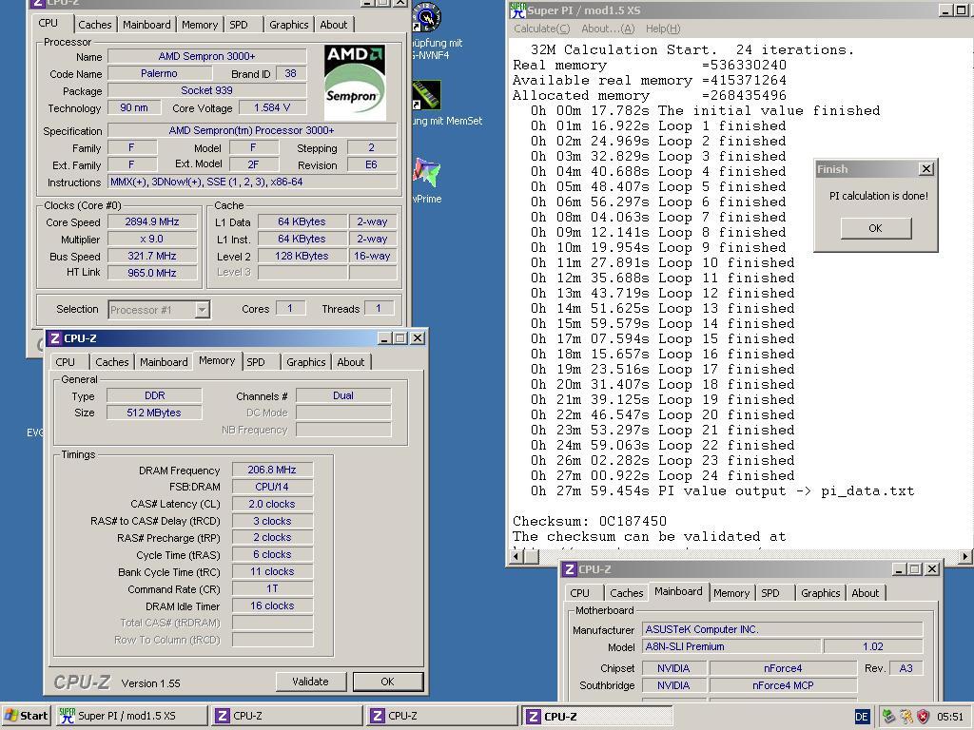Click the DRAM Frequency 206.8 MHz value
This screenshot has height=730, width=974.
[x=272, y=470]
